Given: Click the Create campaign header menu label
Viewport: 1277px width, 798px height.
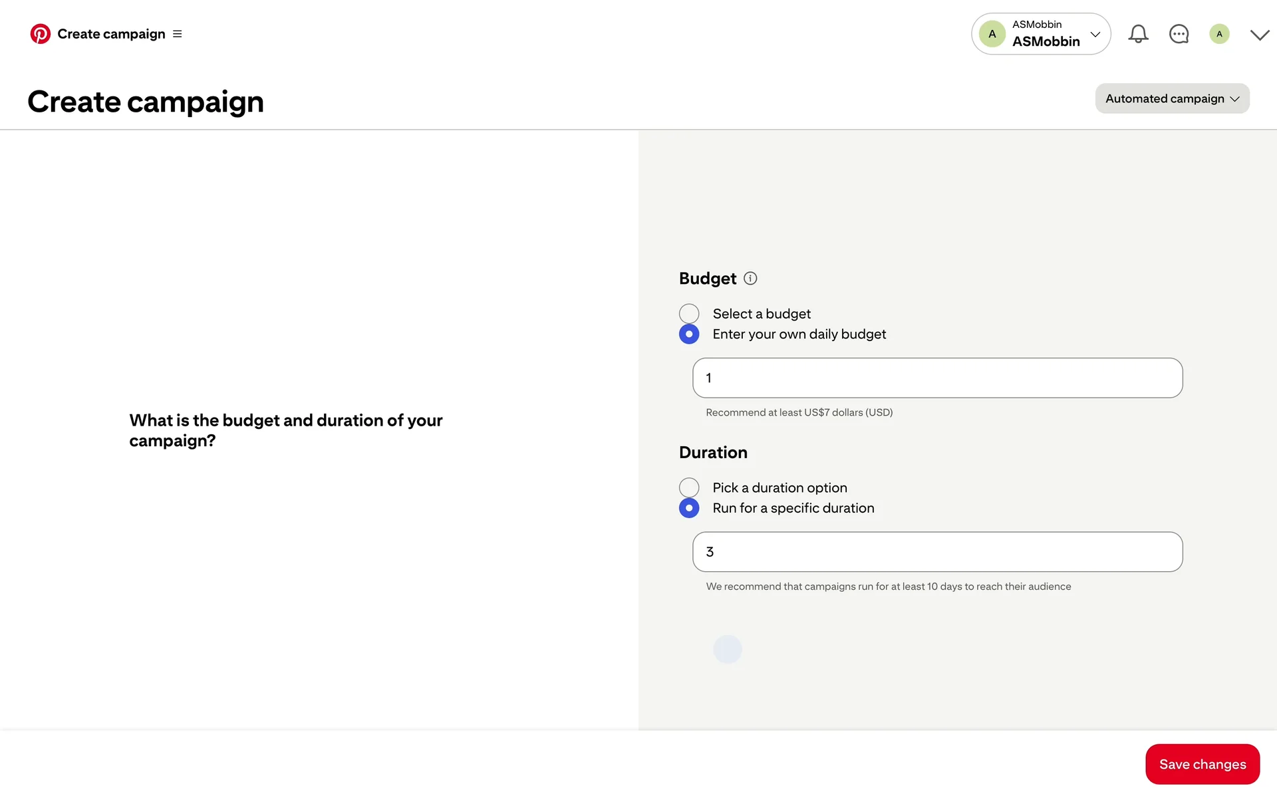Looking at the screenshot, I should coord(111,34).
